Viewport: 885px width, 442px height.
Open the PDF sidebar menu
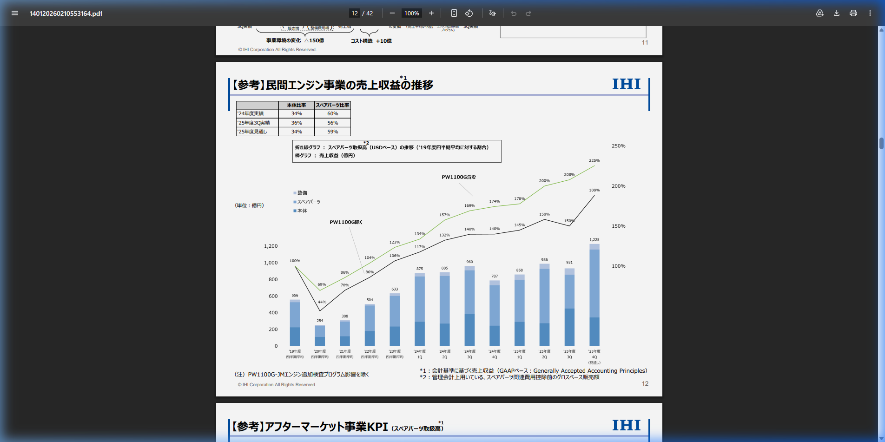15,13
